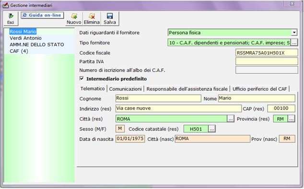Viewport: 304px width, 189px height.
Task: Click the Codice fiscale field
Action: pos(267,53)
